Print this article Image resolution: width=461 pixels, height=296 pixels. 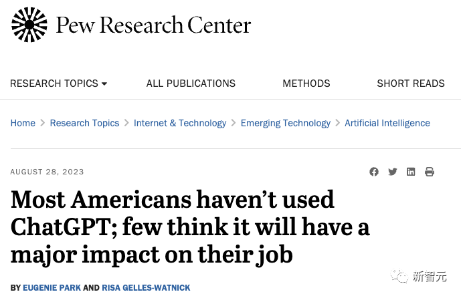[430, 172]
